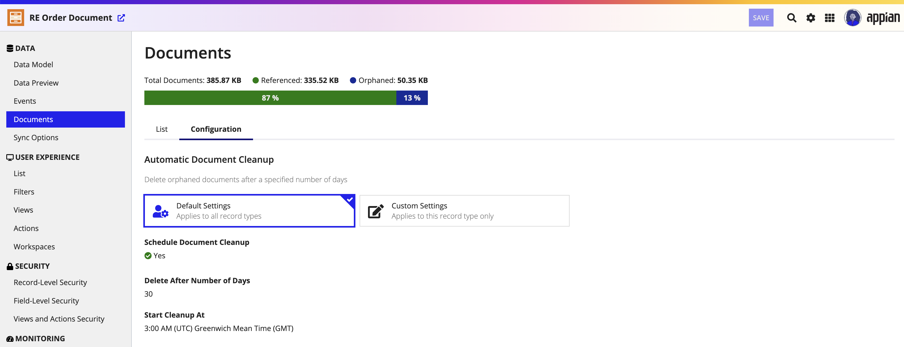The width and height of the screenshot is (904, 347).
Task: Click the User Experience monitor icon
Action: pos(10,157)
